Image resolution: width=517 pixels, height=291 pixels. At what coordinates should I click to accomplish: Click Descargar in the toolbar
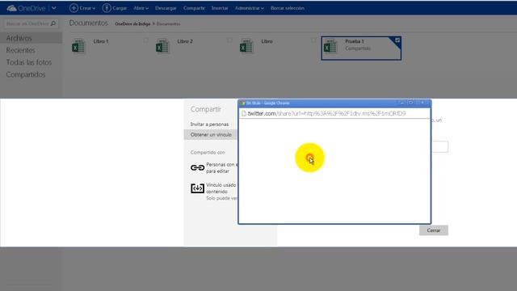pyautogui.click(x=166, y=8)
